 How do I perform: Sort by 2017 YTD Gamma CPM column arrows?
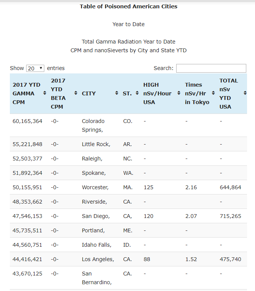pos(45,93)
